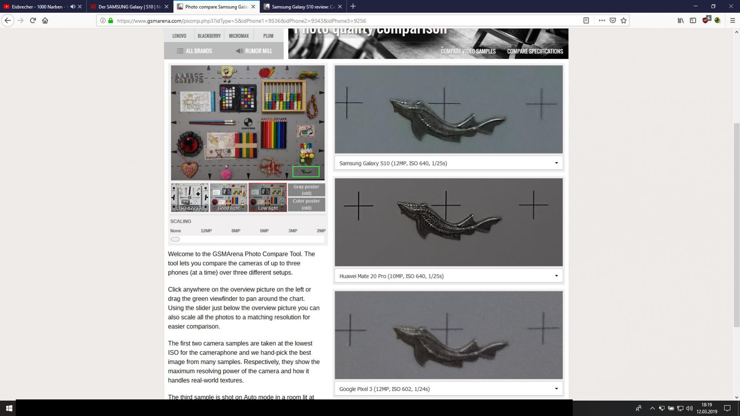Open network icon in system tray
Screen dimensions: 740x416
coord(680,408)
